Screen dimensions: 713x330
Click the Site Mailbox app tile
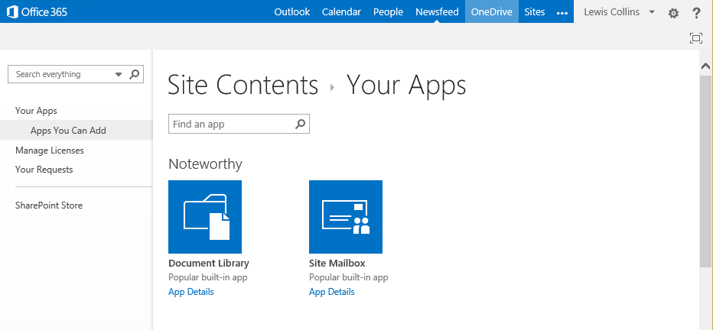[346, 216]
